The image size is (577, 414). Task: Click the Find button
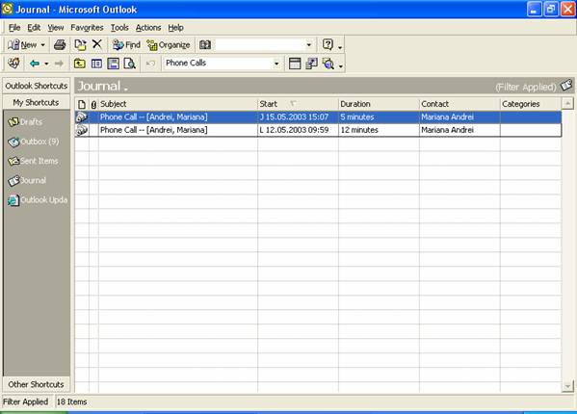(126, 45)
